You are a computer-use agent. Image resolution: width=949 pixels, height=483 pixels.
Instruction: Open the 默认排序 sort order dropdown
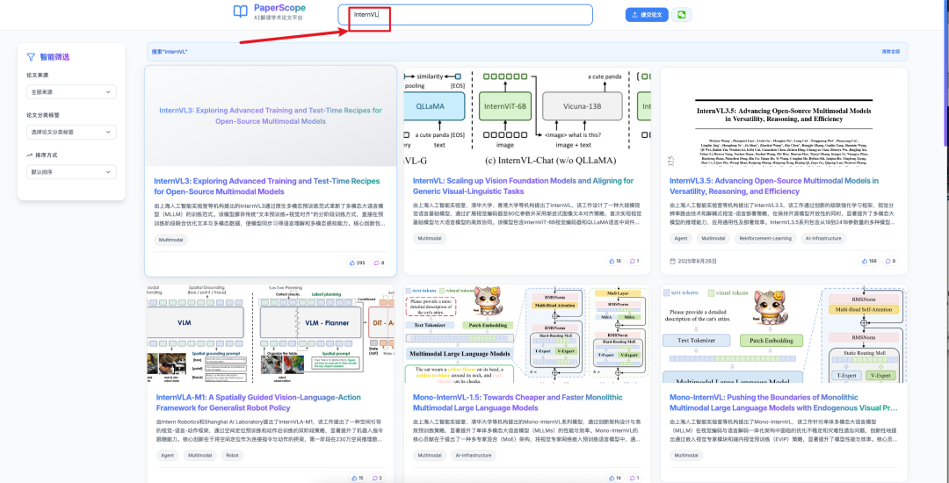click(x=70, y=172)
